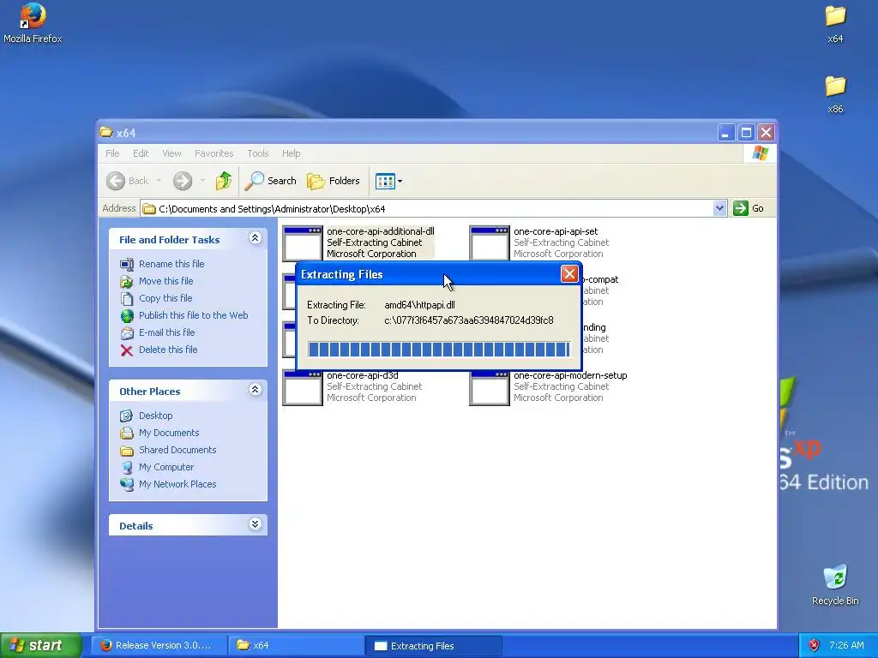Select the x64 folder on the desktop
Screen dimensions: 878x658
click(835, 23)
